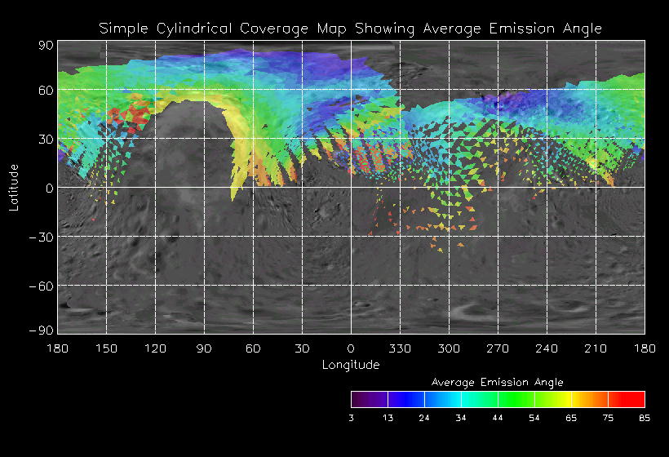Click the legend value 85 under color bar

coord(645,418)
